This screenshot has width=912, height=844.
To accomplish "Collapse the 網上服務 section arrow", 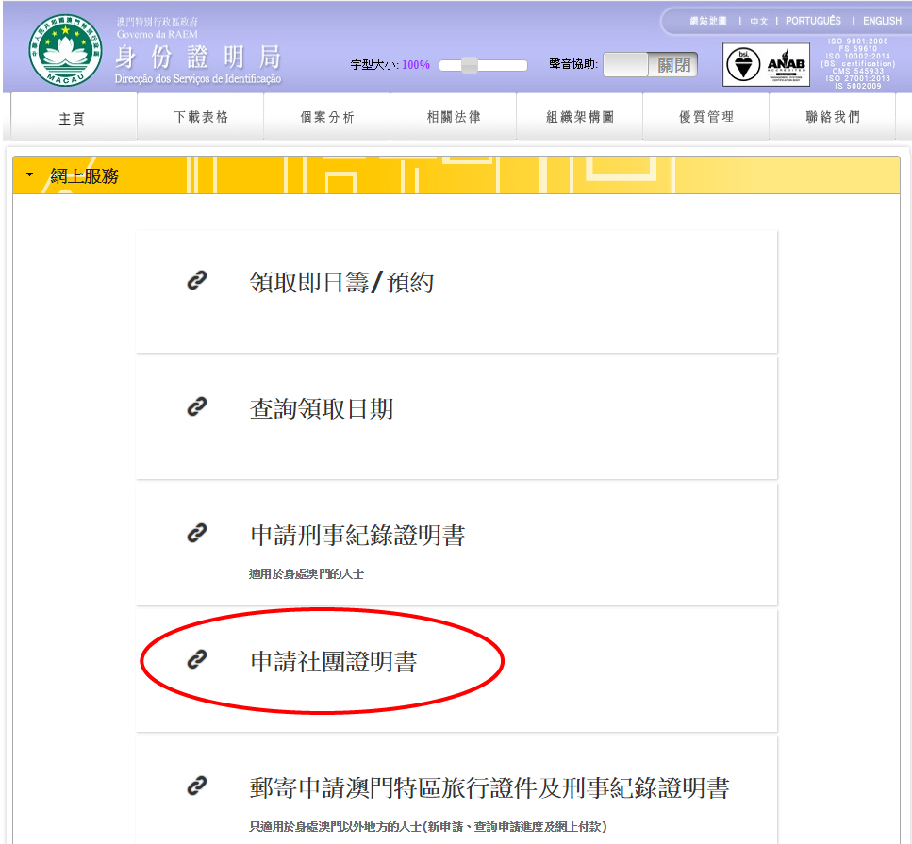I will tap(29, 175).
